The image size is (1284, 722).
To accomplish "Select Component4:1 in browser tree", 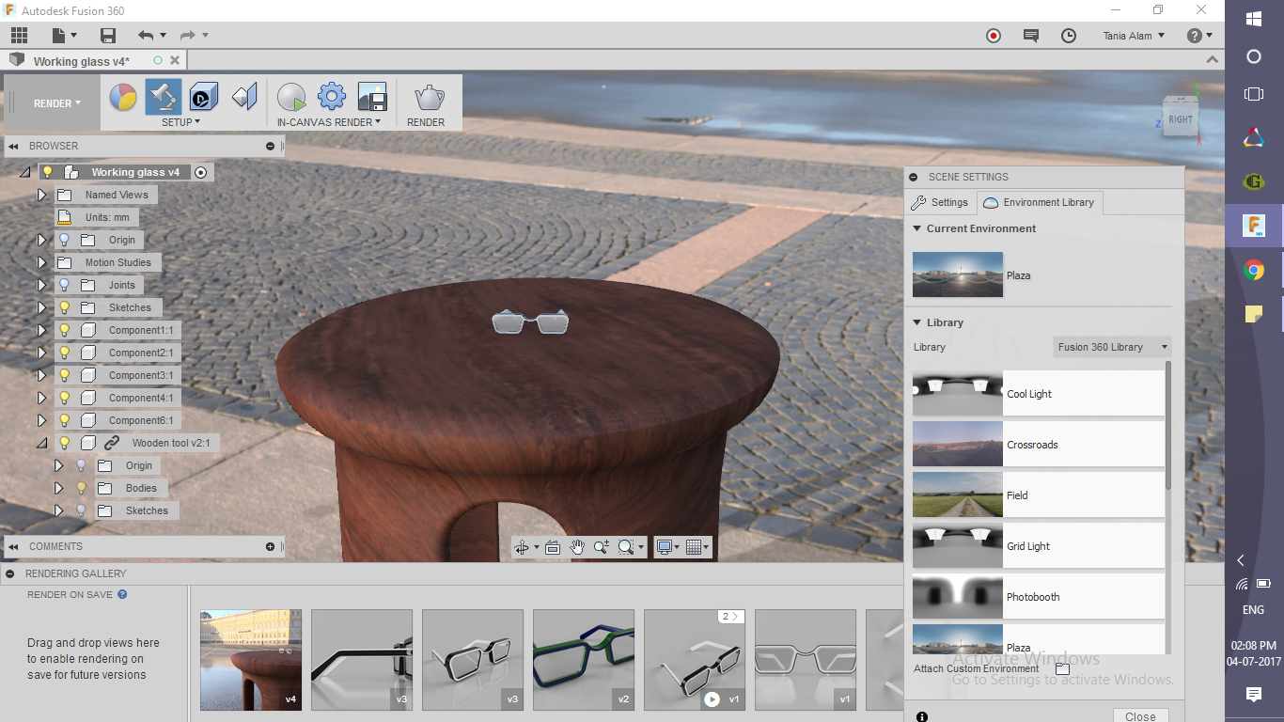I will 141,398.
